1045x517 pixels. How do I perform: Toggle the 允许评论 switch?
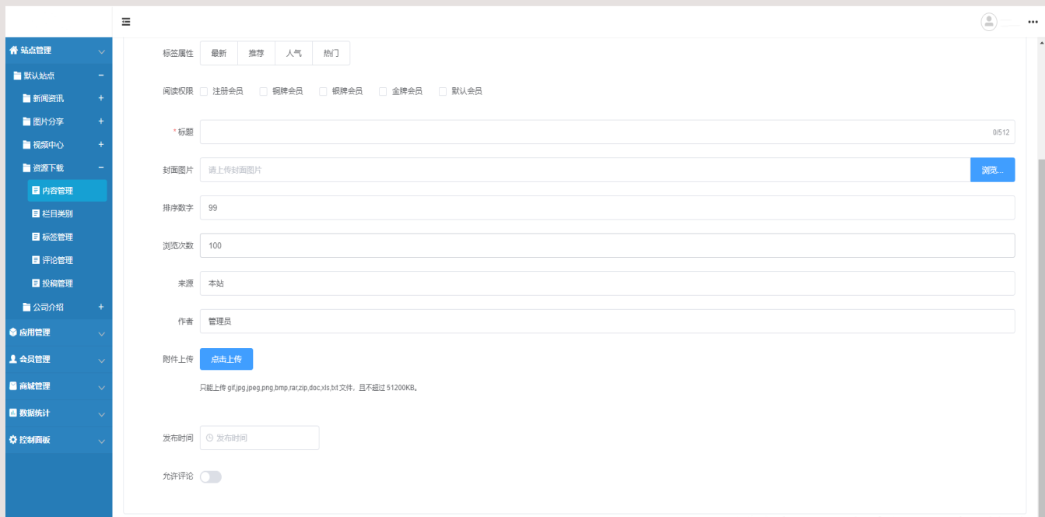(211, 477)
